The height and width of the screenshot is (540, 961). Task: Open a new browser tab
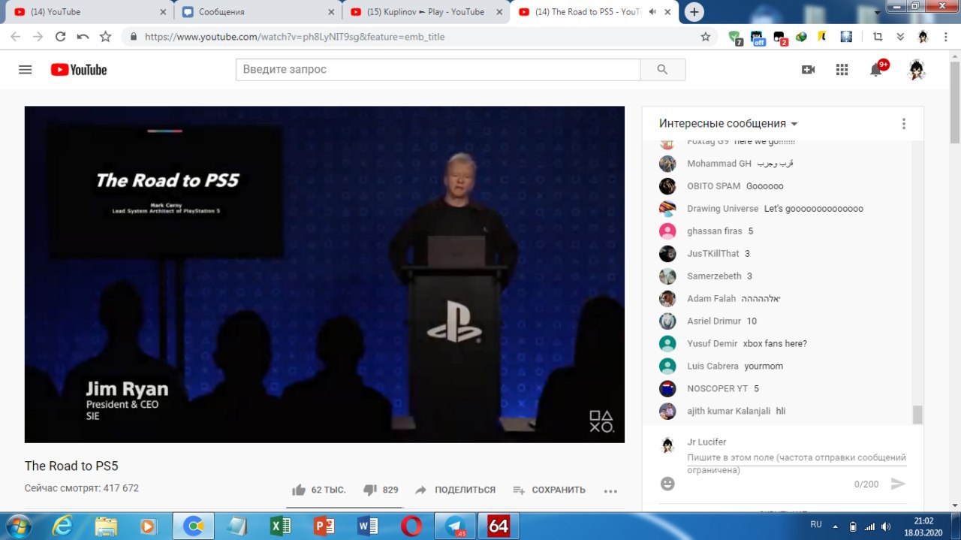694,12
